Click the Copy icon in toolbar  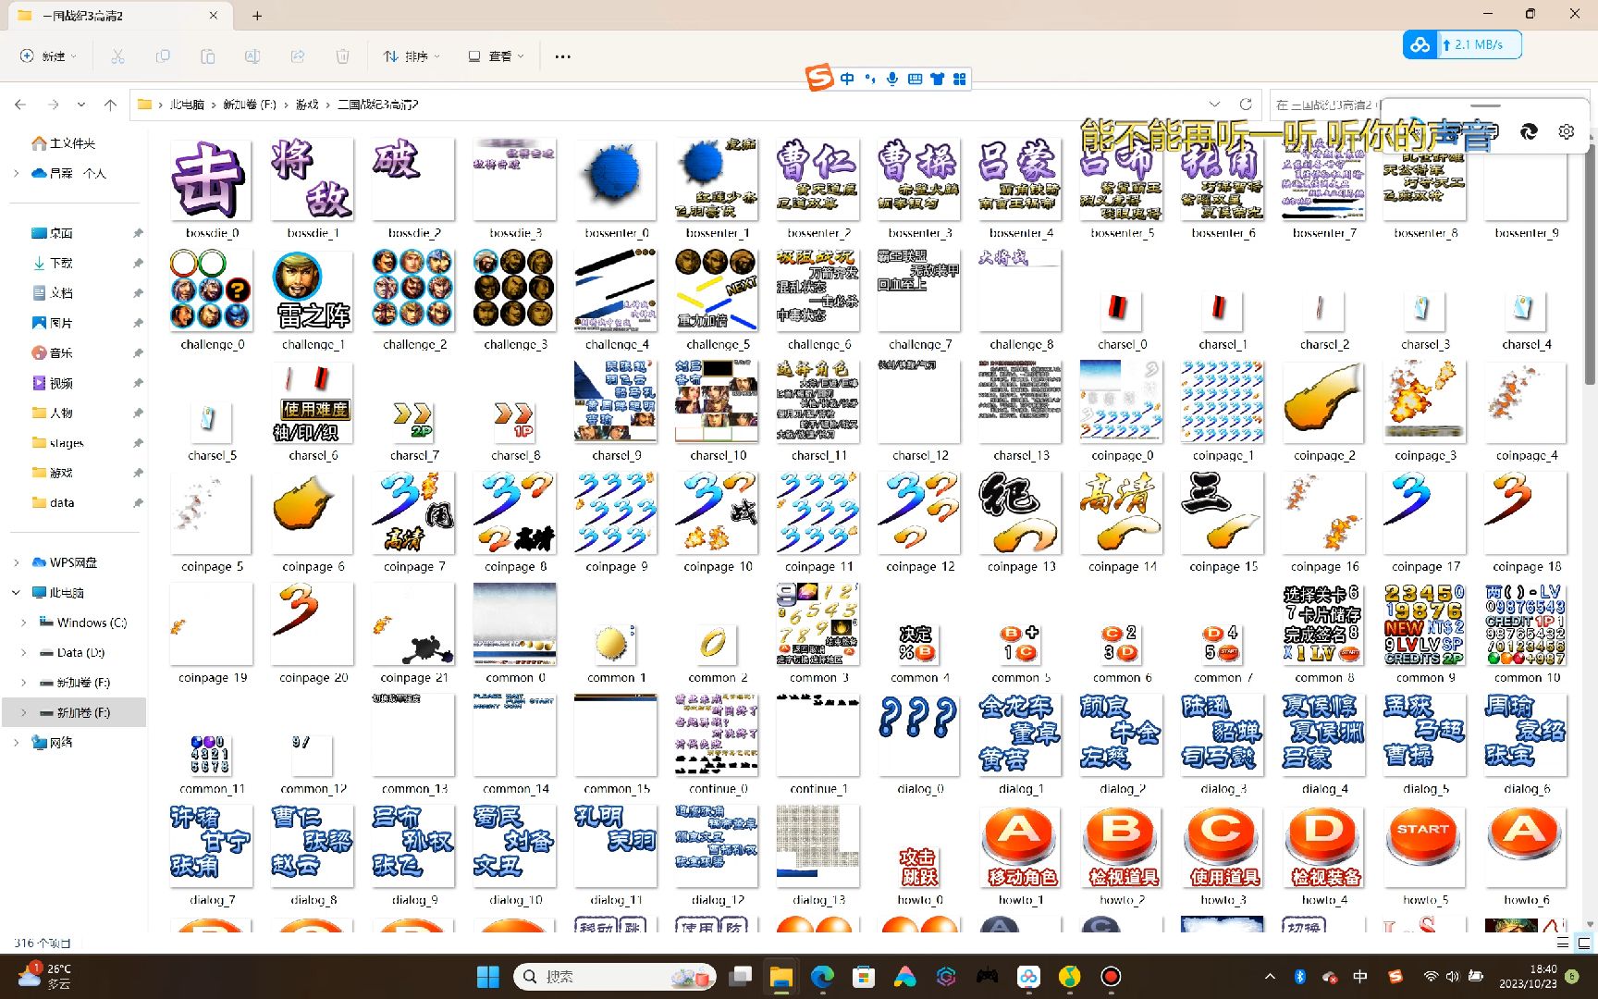click(x=163, y=56)
